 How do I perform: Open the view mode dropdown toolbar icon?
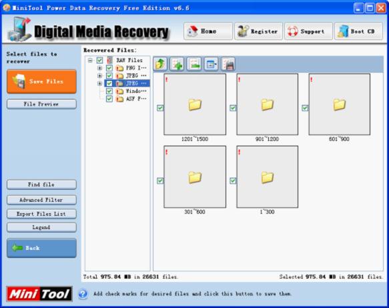coord(211,64)
